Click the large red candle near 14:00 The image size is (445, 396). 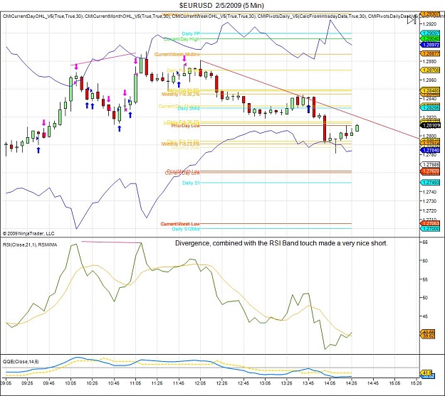[x=325, y=128]
